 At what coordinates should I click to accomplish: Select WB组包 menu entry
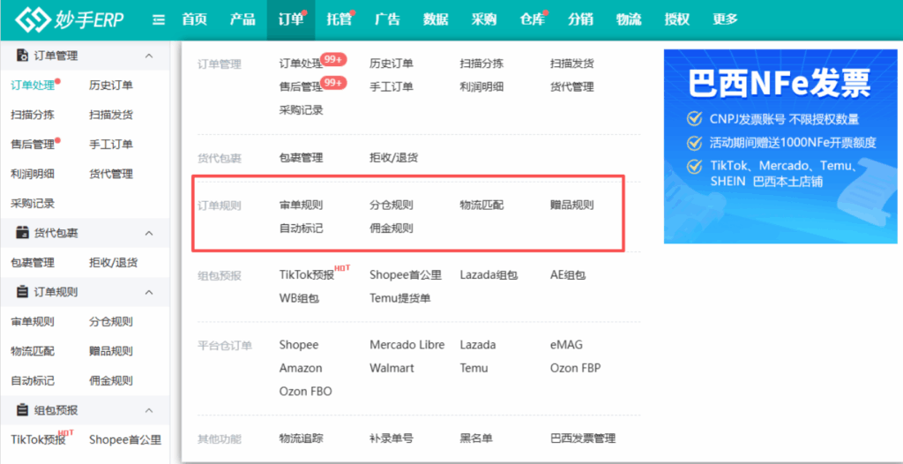pos(299,298)
